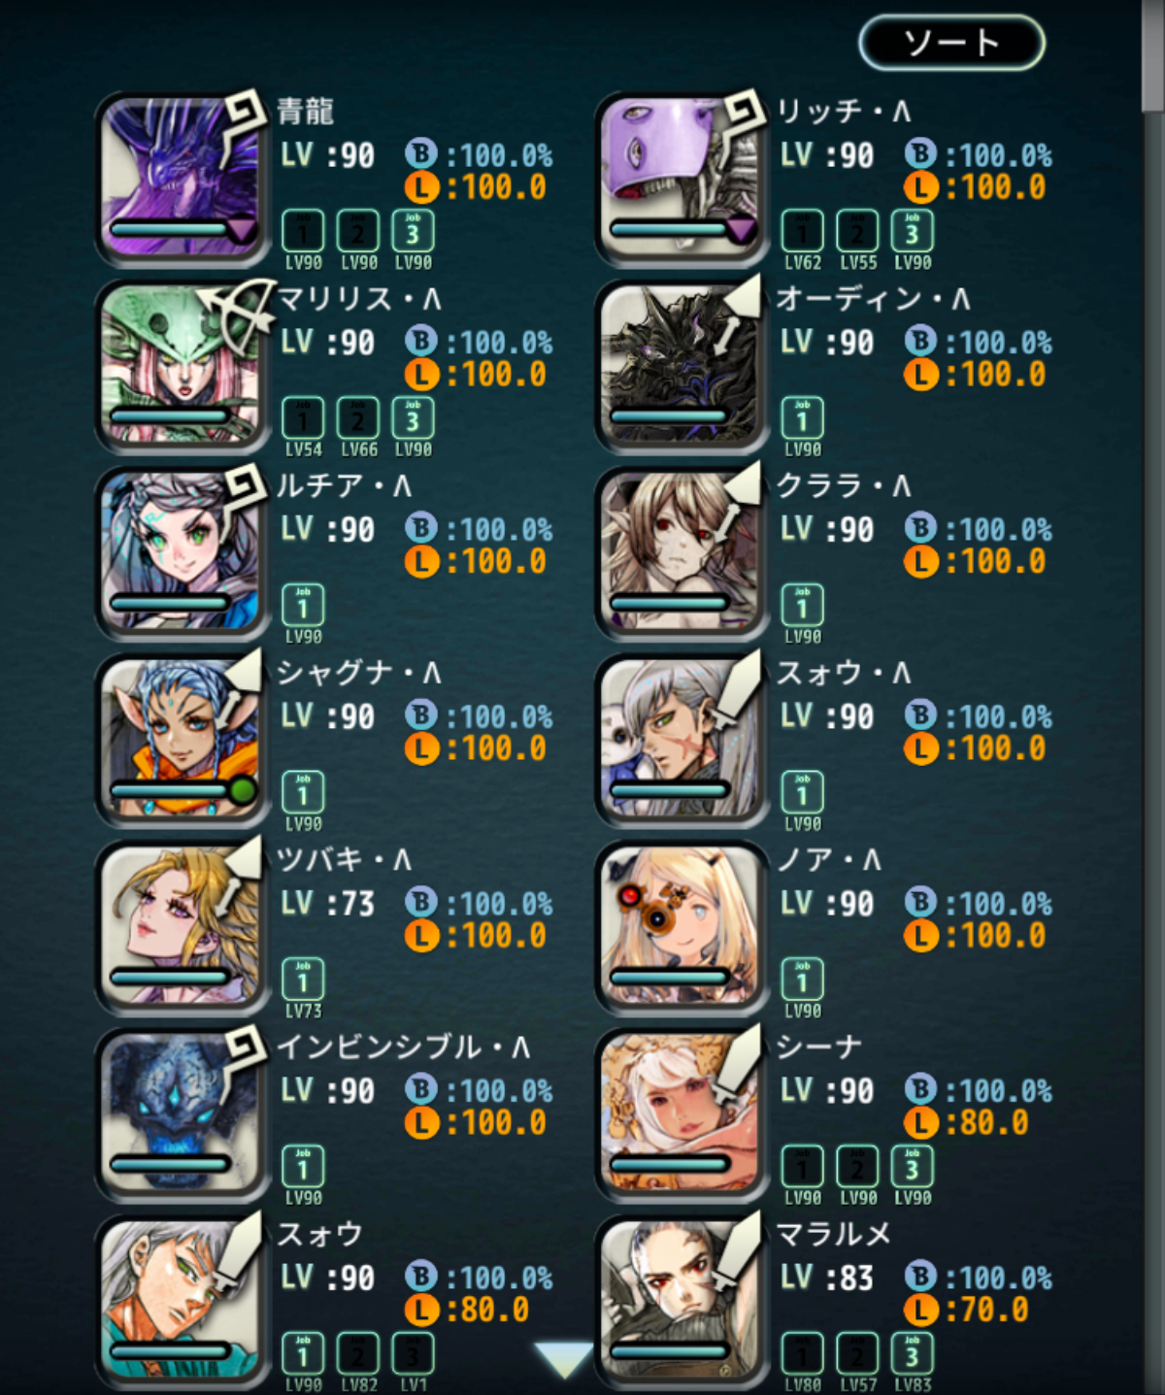
Task: Tap Job 3 icon of 青龍
Action: pos(413,232)
